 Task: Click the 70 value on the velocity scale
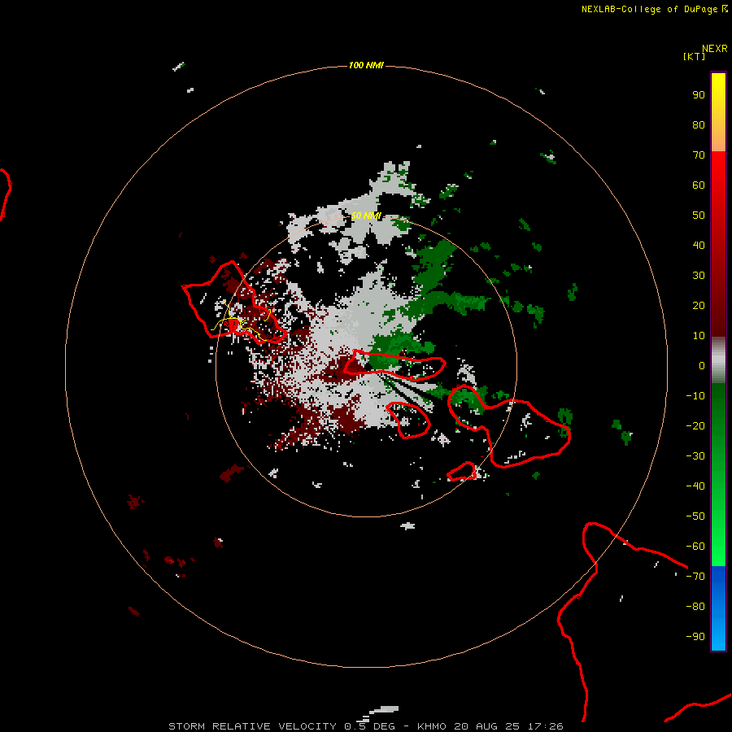(699, 155)
